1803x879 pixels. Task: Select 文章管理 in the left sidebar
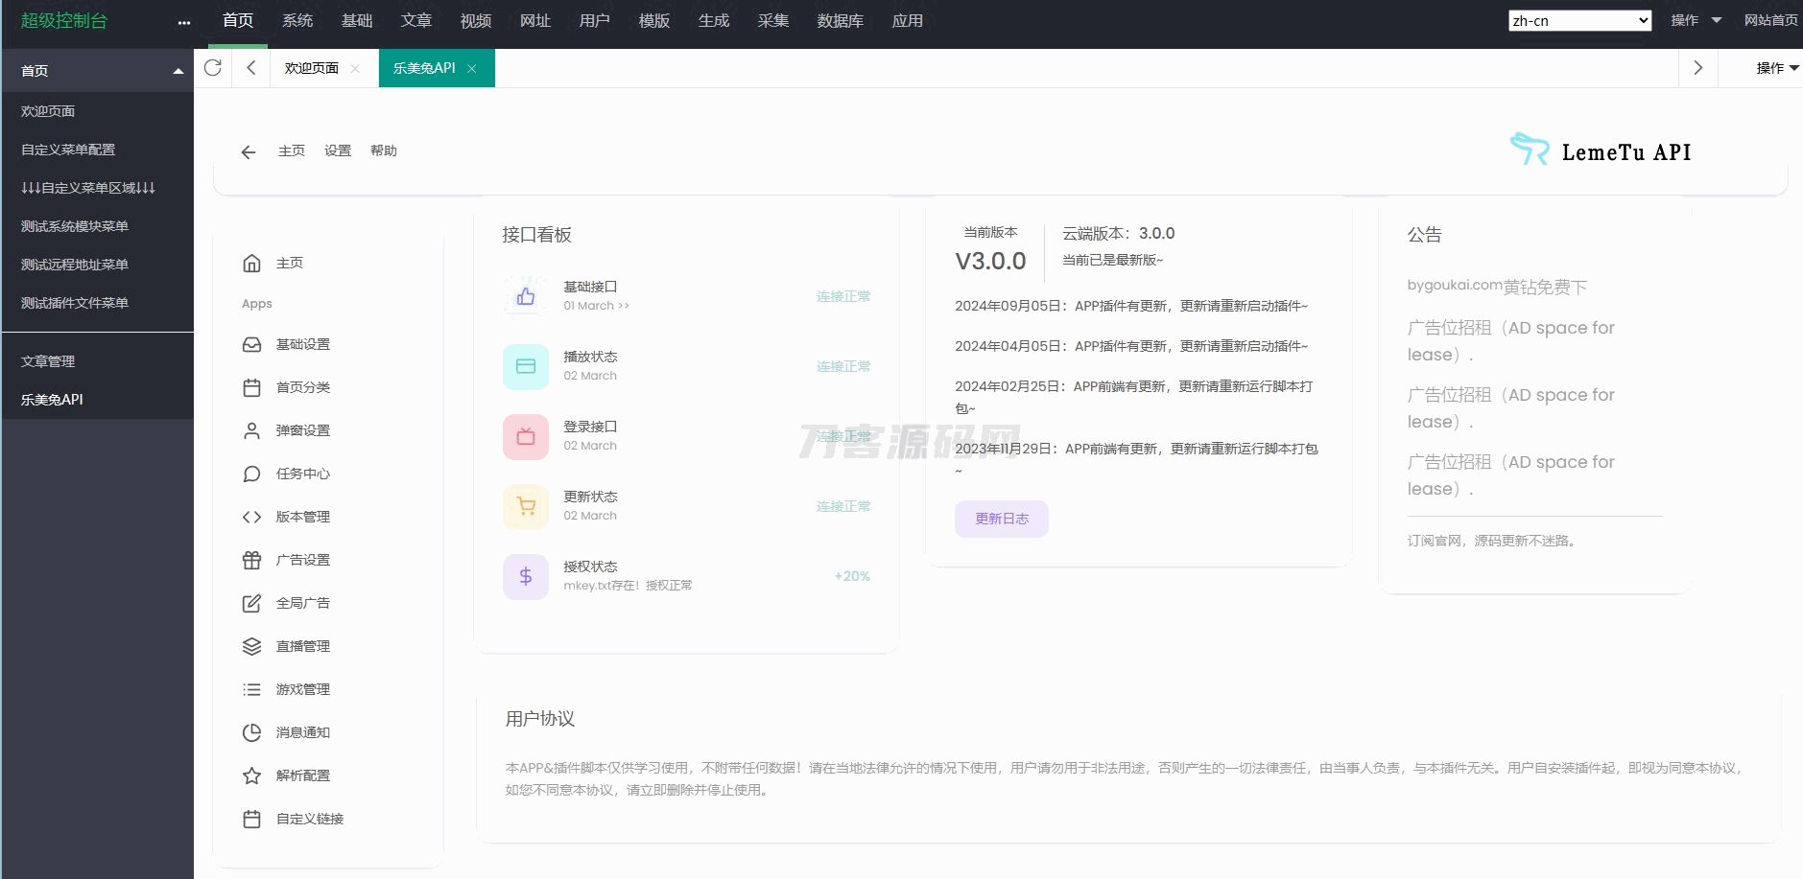48,361
